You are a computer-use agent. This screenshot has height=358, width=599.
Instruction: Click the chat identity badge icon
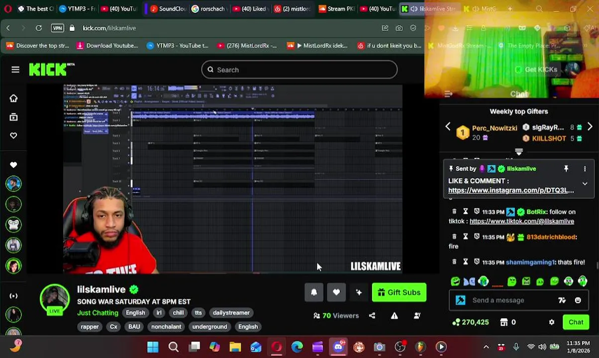coord(460,300)
